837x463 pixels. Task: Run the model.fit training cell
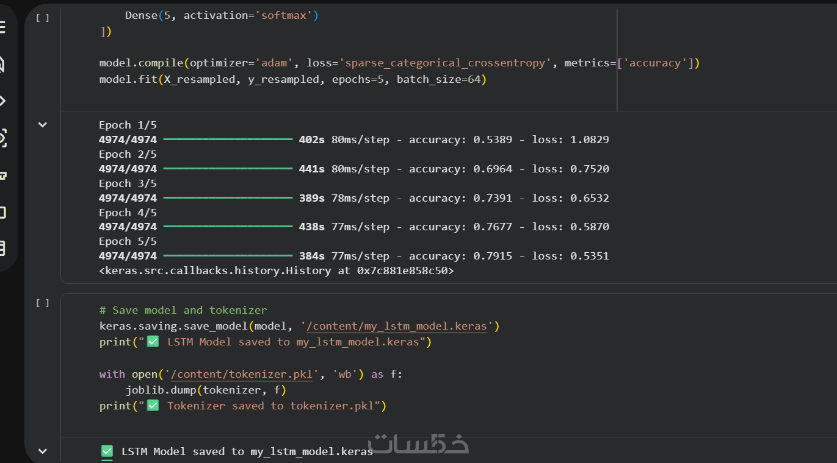click(43, 18)
